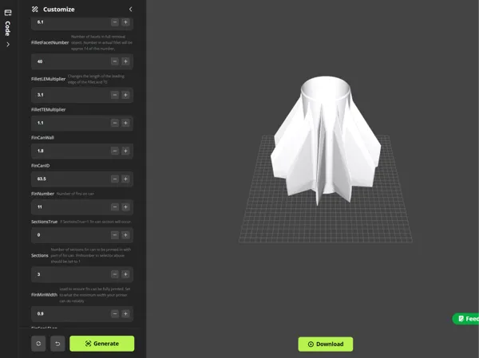This screenshot has width=479, height=358.
Task: Open the Feedback tab on the right edge
Action: (466, 319)
